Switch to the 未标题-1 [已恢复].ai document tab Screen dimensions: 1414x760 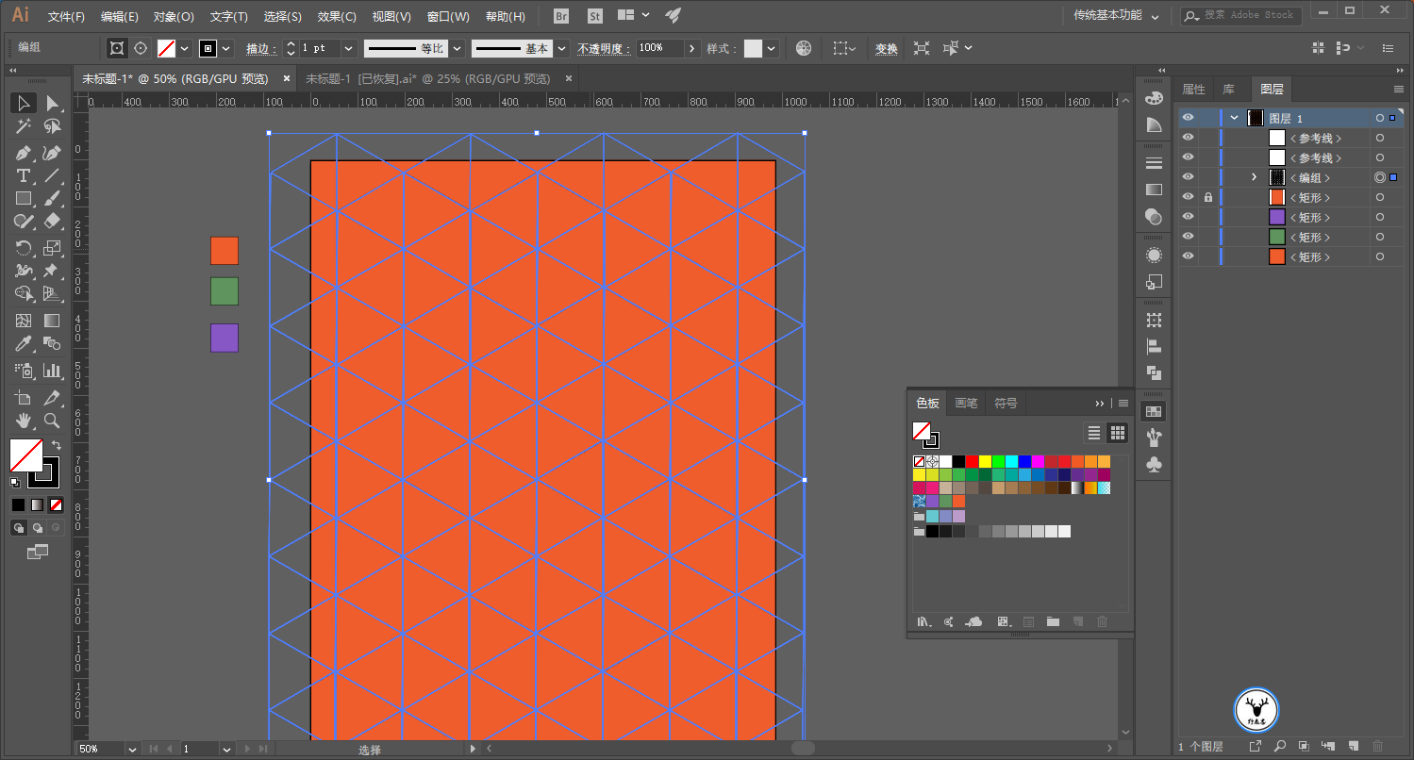click(x=427, y=78)
